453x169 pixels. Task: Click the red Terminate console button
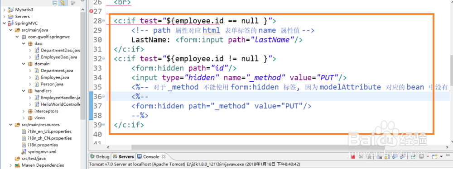pyautogui.click(x=353, y=157)
